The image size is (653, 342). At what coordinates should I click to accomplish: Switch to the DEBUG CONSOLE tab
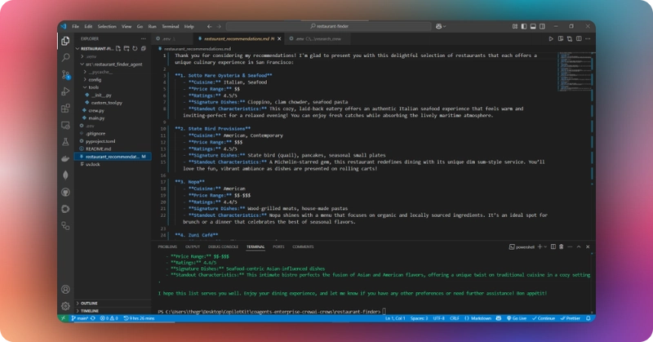tap(223, 247)
